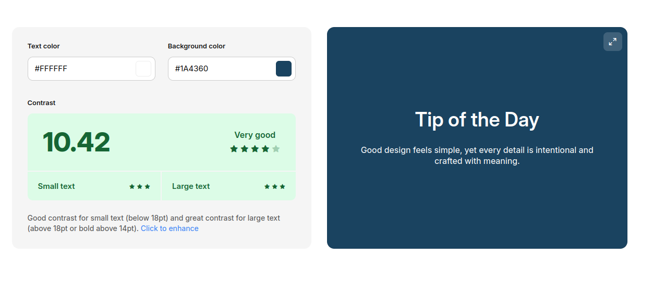The width and height of the screenshot is (653, 281).
Task: Open the dark blue background color swatch
Action: point(284,69)
